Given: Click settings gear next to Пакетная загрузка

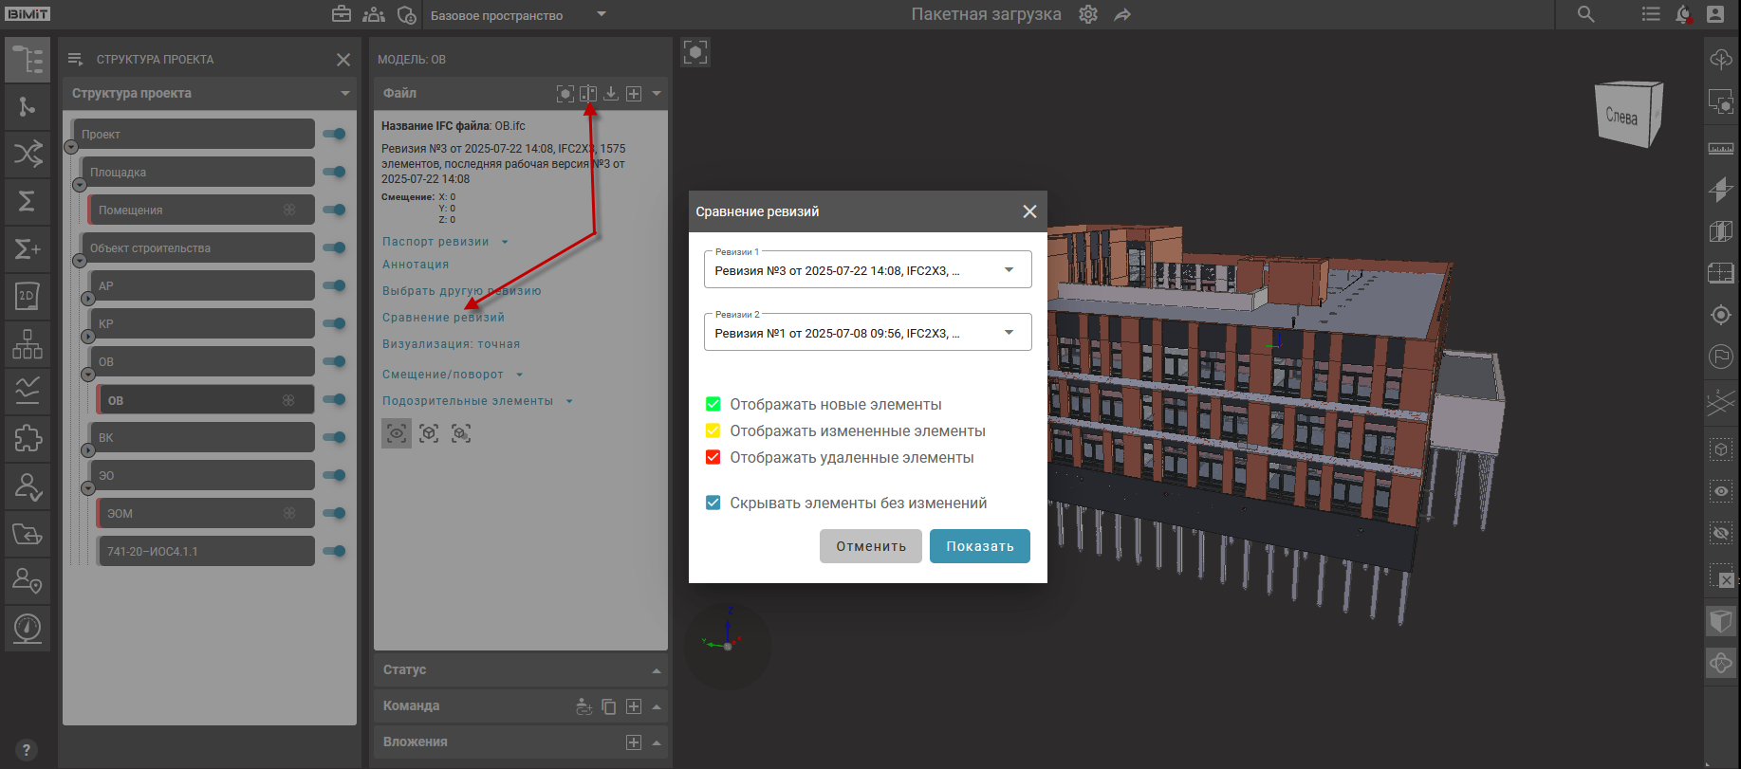Looking at the screenshot, I should coord(1088,14).
